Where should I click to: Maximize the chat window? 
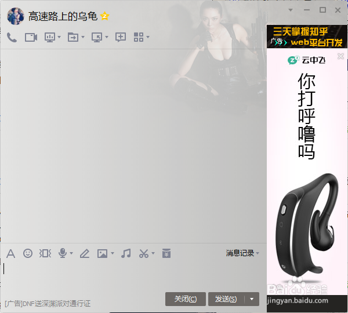(322, 10)
